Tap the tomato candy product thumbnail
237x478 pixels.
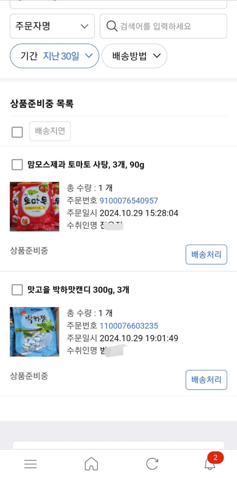[34, 207]
